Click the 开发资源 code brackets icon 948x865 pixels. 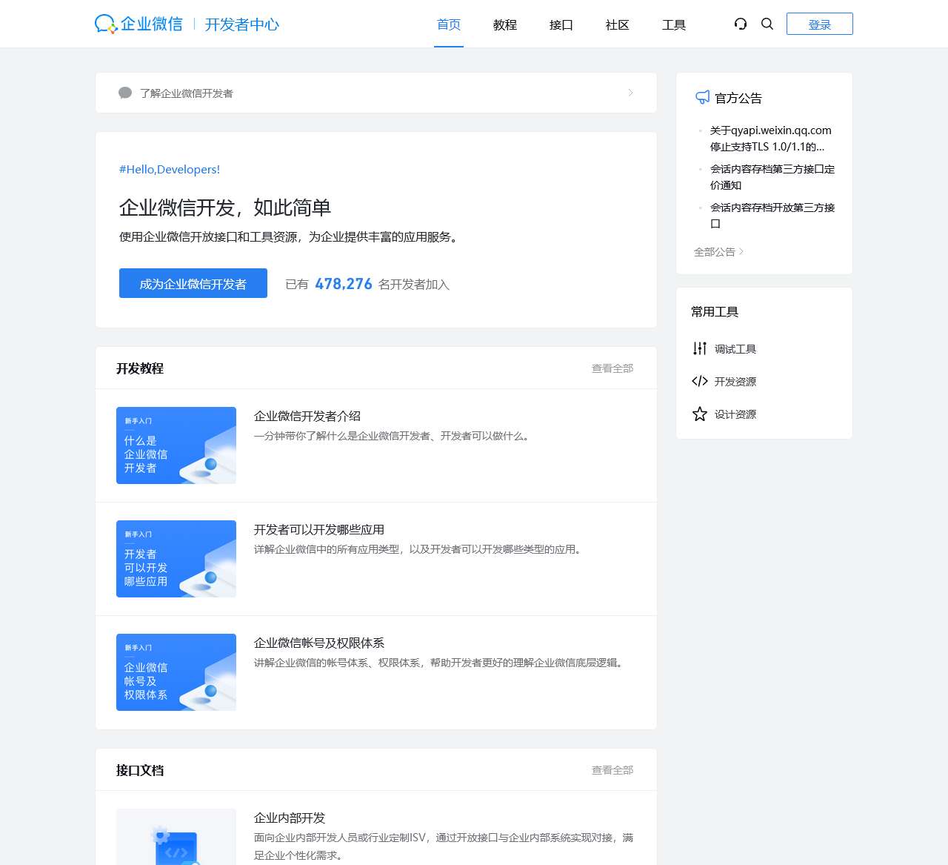click(700, 381)
